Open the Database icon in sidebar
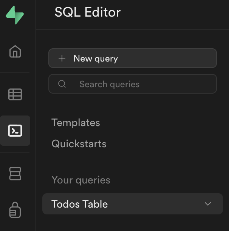Image resolution: width=229 pixels, height=231 pixels. coord(15,174)
